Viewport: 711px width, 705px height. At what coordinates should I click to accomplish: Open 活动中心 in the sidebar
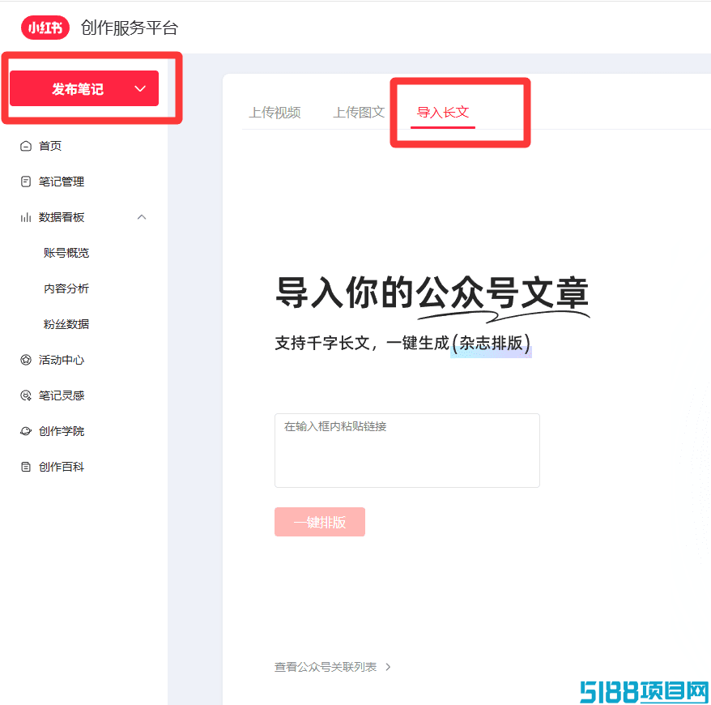point(62,360)
